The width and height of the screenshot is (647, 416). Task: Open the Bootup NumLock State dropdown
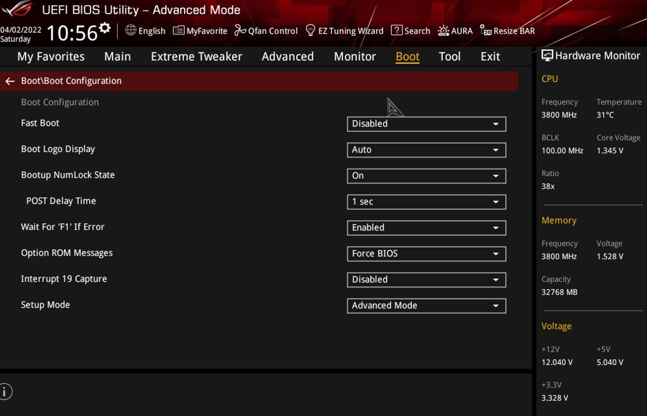click(x=426, y=176)
